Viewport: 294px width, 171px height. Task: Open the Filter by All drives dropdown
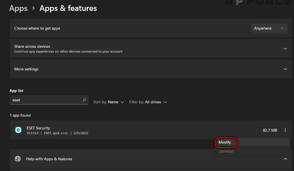pyautogui.click(x=148, y=102)
